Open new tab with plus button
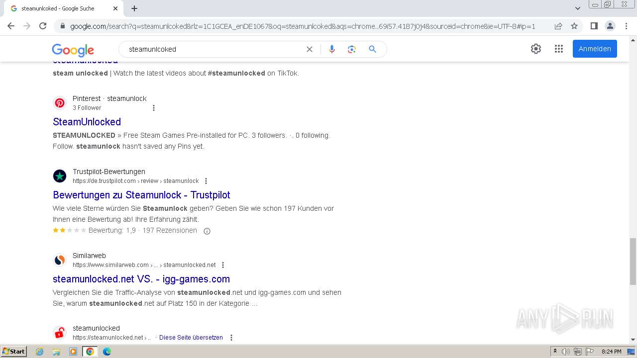 tap(134, 8)
